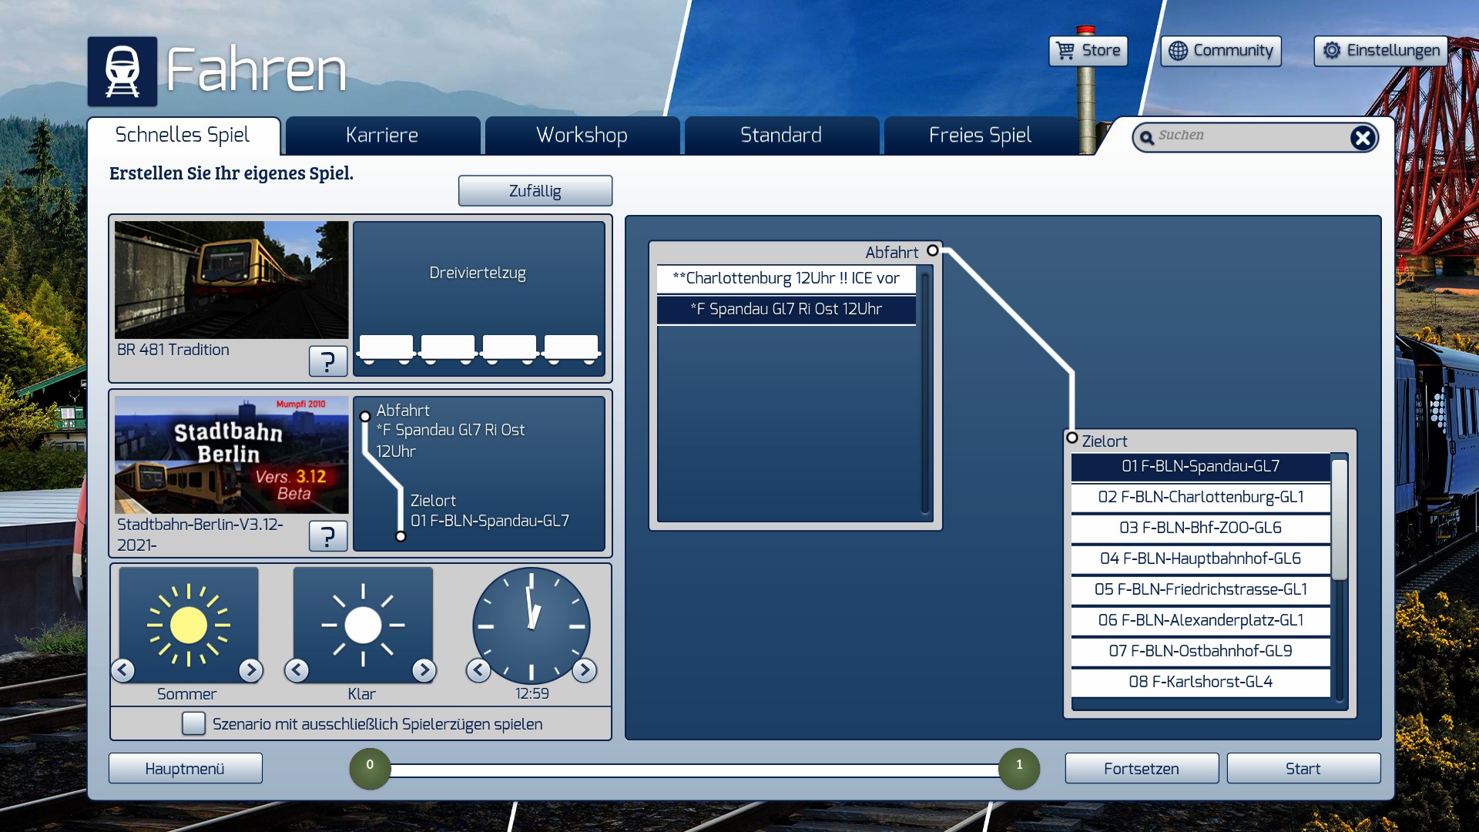Open help for Stadtbahn-Berlin route

(327, 535)
